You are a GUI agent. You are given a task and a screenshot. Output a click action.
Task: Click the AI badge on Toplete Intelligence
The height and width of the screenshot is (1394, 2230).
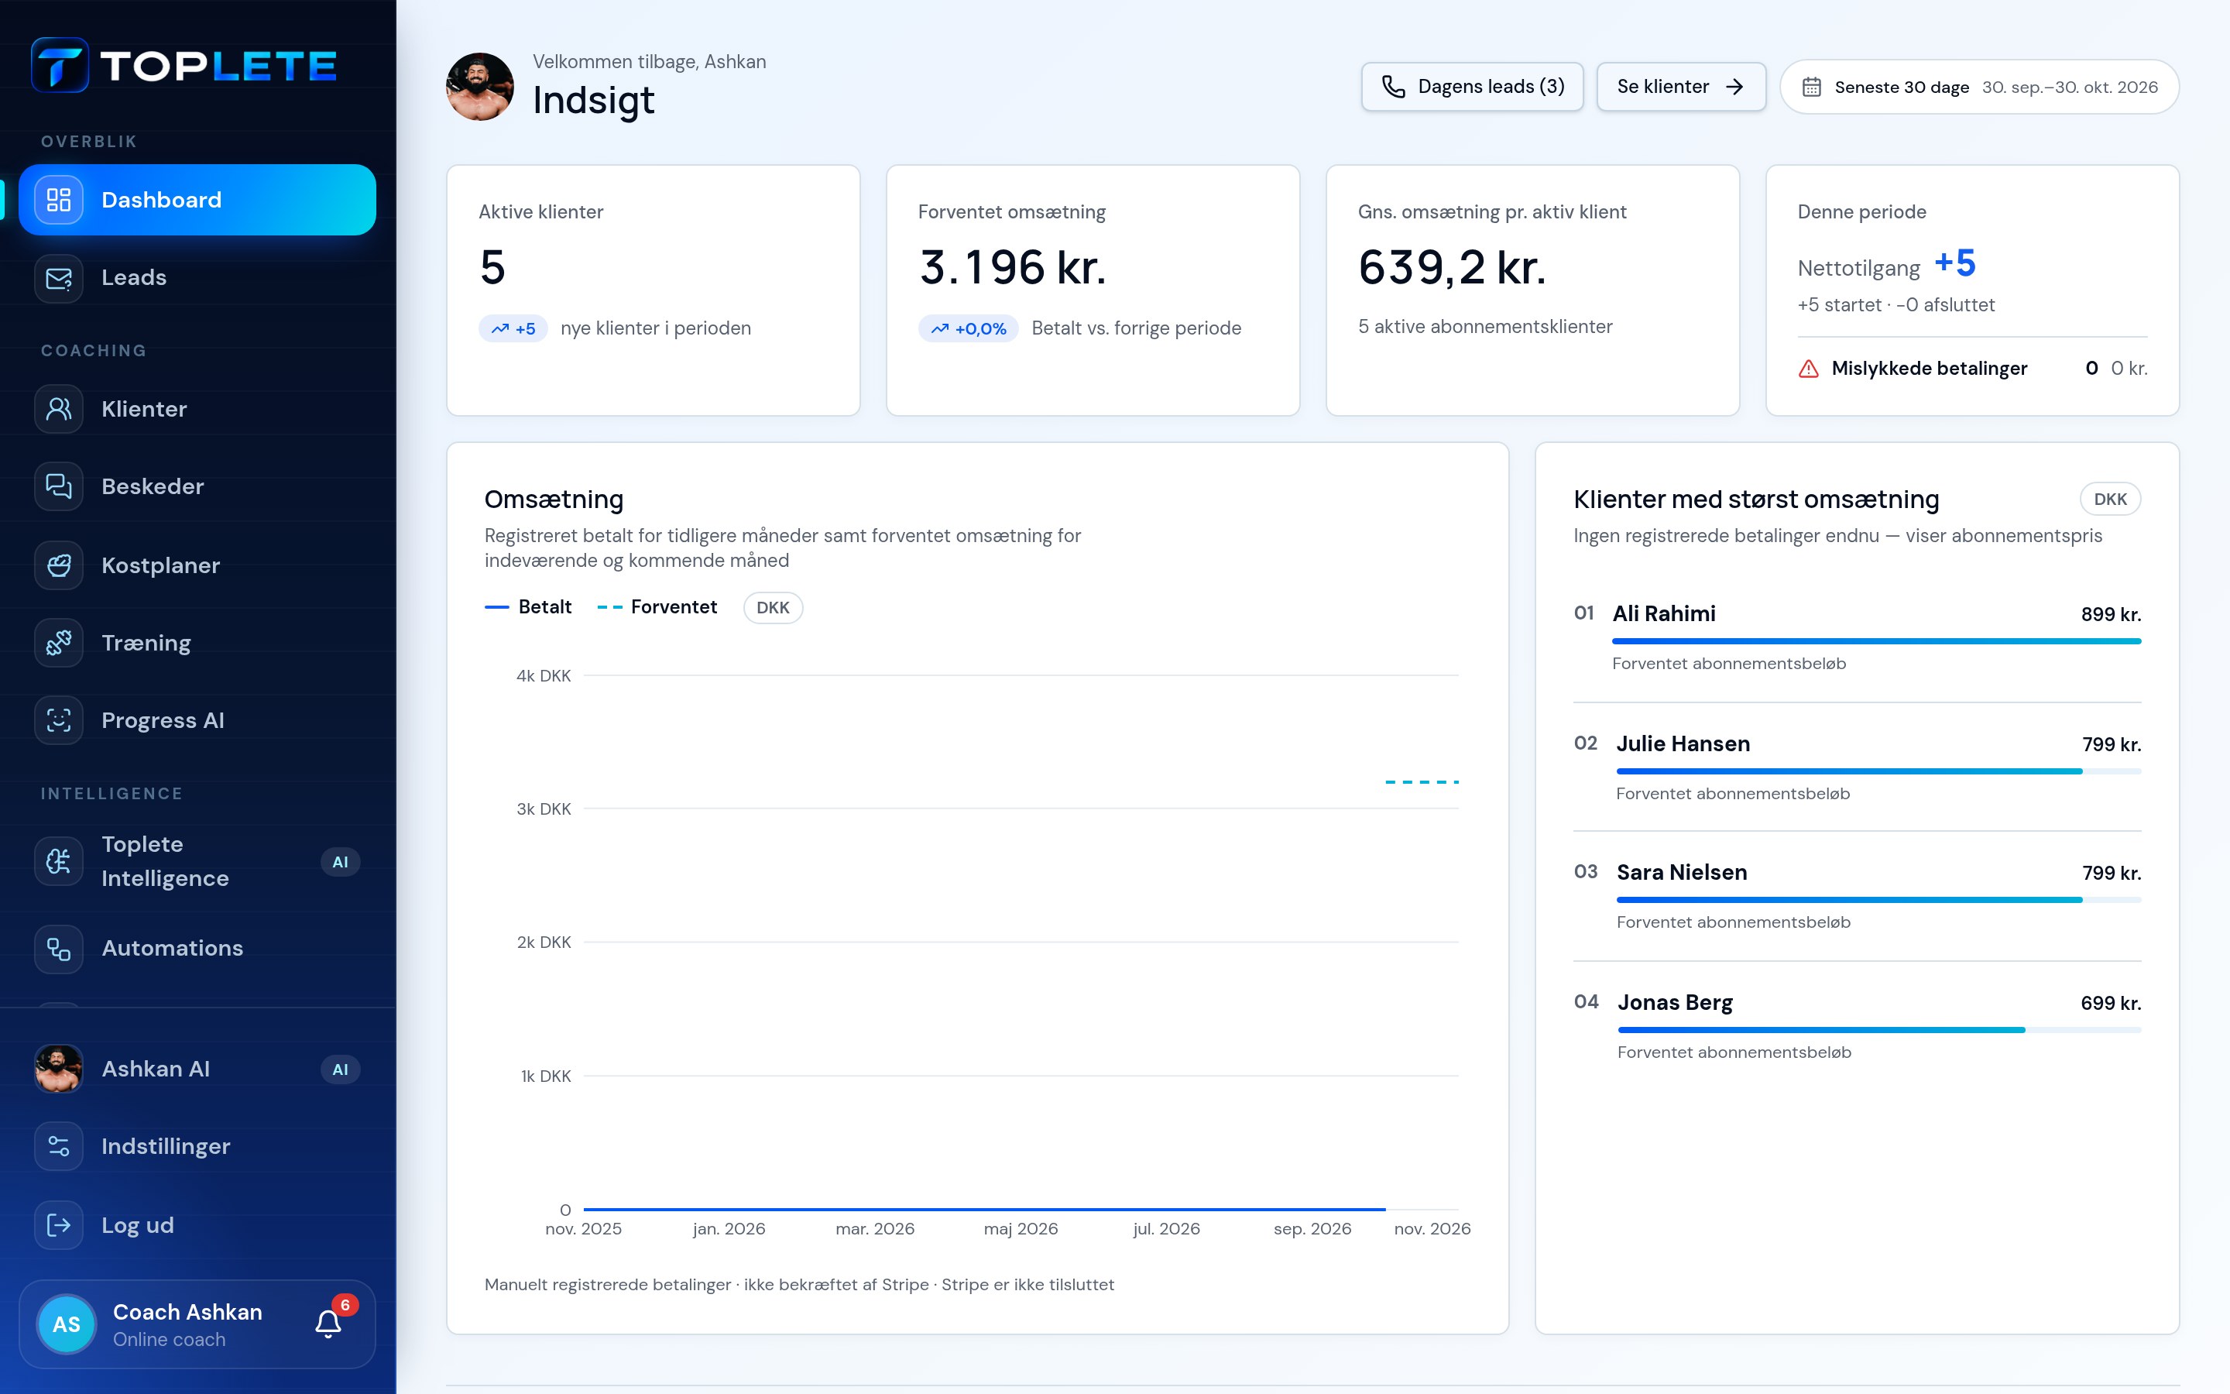click(340, 862)
